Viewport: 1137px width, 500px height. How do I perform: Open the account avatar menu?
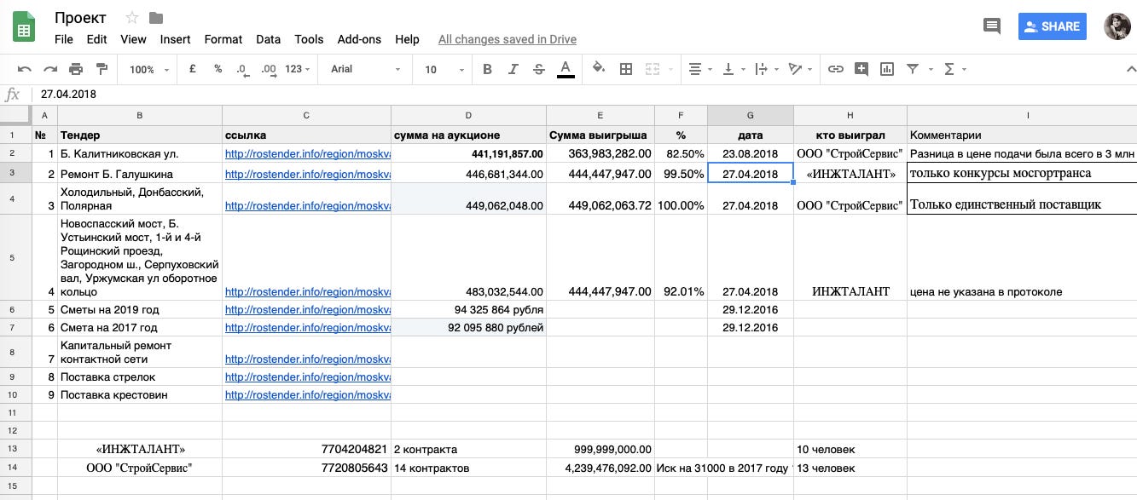tap(1117, 26)
